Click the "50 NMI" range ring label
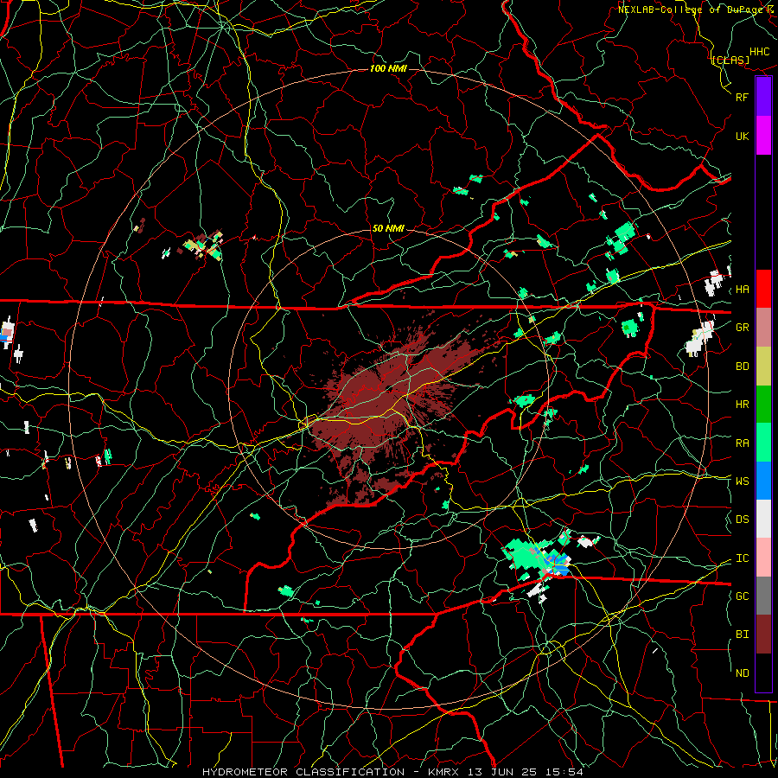Viewport: 778px width, 778px height. (388, 228)
